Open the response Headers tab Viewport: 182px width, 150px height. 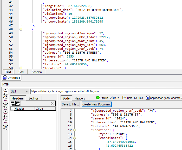pos(80,98)
